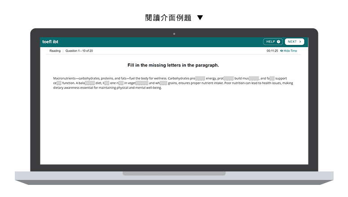This screenshot has height=197, width=348.
Task: Focus the blank following 'veget'
Action: click(x=142, y=83)
